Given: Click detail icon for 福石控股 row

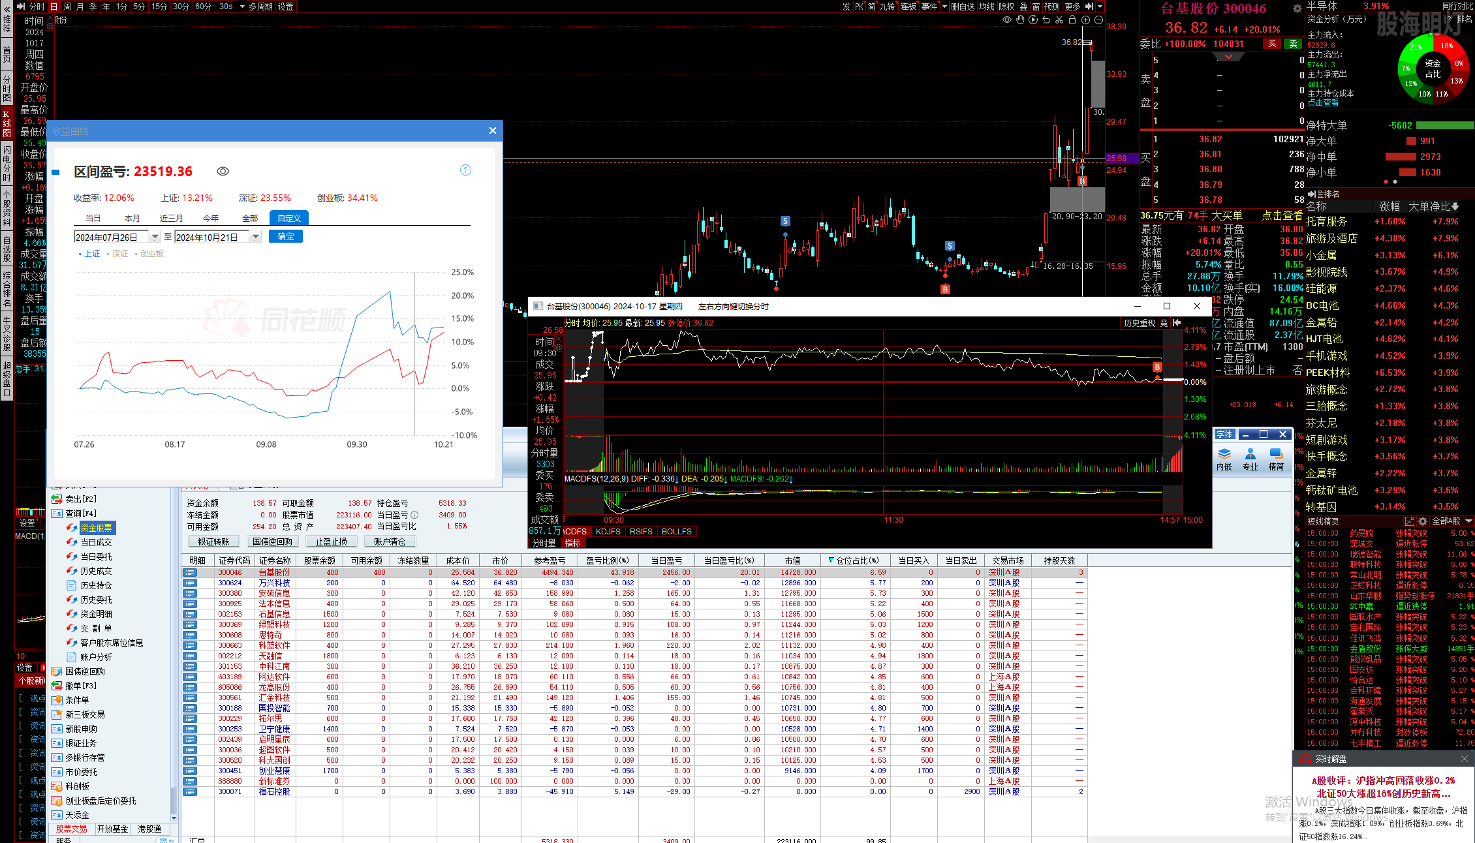Looking at the screenshot, I should pos(190,791).
